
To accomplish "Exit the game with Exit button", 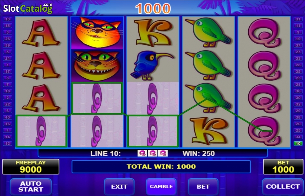I will (x=119, y=187).
